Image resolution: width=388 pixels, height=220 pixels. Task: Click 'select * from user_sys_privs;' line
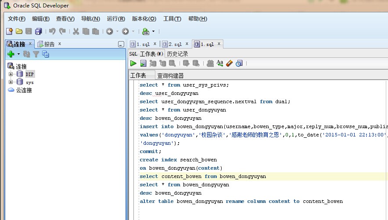point(184,85)
